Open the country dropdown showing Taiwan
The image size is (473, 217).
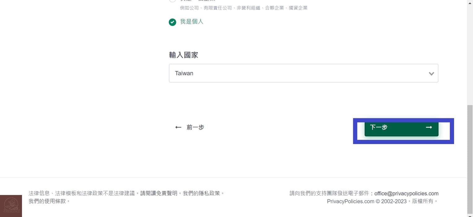(x=304, y=73)
